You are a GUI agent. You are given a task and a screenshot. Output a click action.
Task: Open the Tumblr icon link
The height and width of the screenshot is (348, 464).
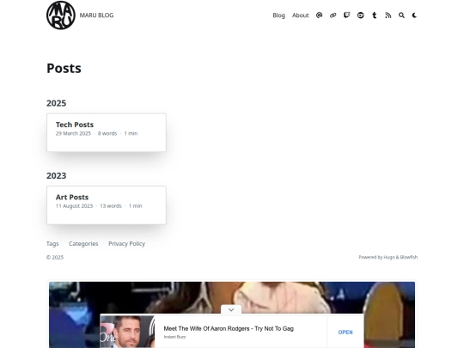pos(375,15)
